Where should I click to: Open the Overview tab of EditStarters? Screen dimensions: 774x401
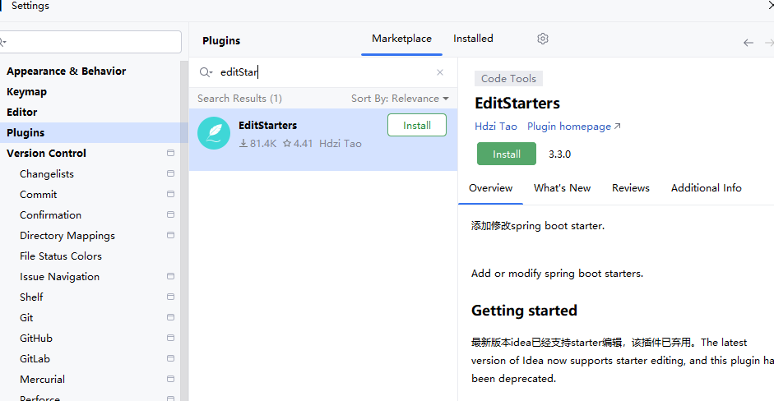(x=491, y=188)
